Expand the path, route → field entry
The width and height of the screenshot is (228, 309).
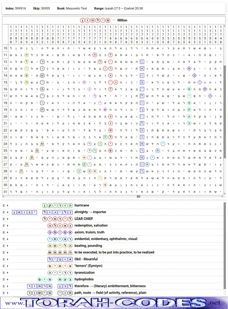coord(8,293)
